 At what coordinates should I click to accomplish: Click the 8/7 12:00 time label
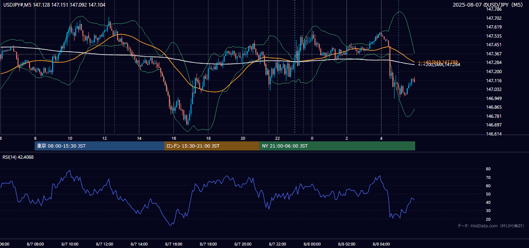pos(104,244)
